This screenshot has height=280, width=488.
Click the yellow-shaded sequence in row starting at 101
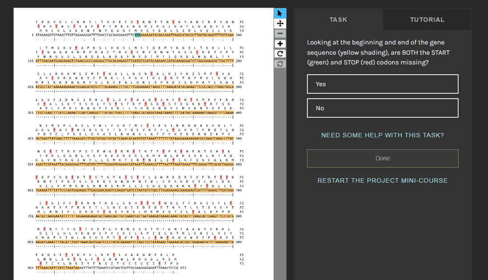(133, 61)
